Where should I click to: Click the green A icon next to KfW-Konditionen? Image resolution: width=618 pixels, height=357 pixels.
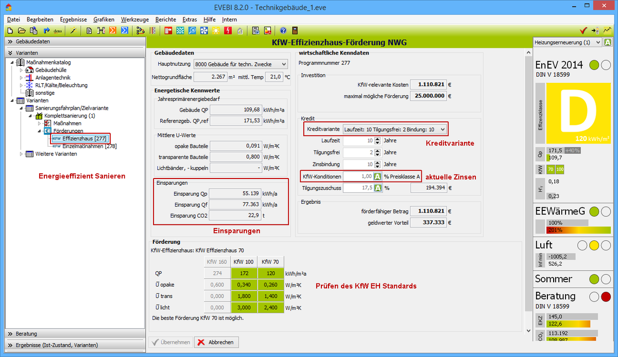378,176
